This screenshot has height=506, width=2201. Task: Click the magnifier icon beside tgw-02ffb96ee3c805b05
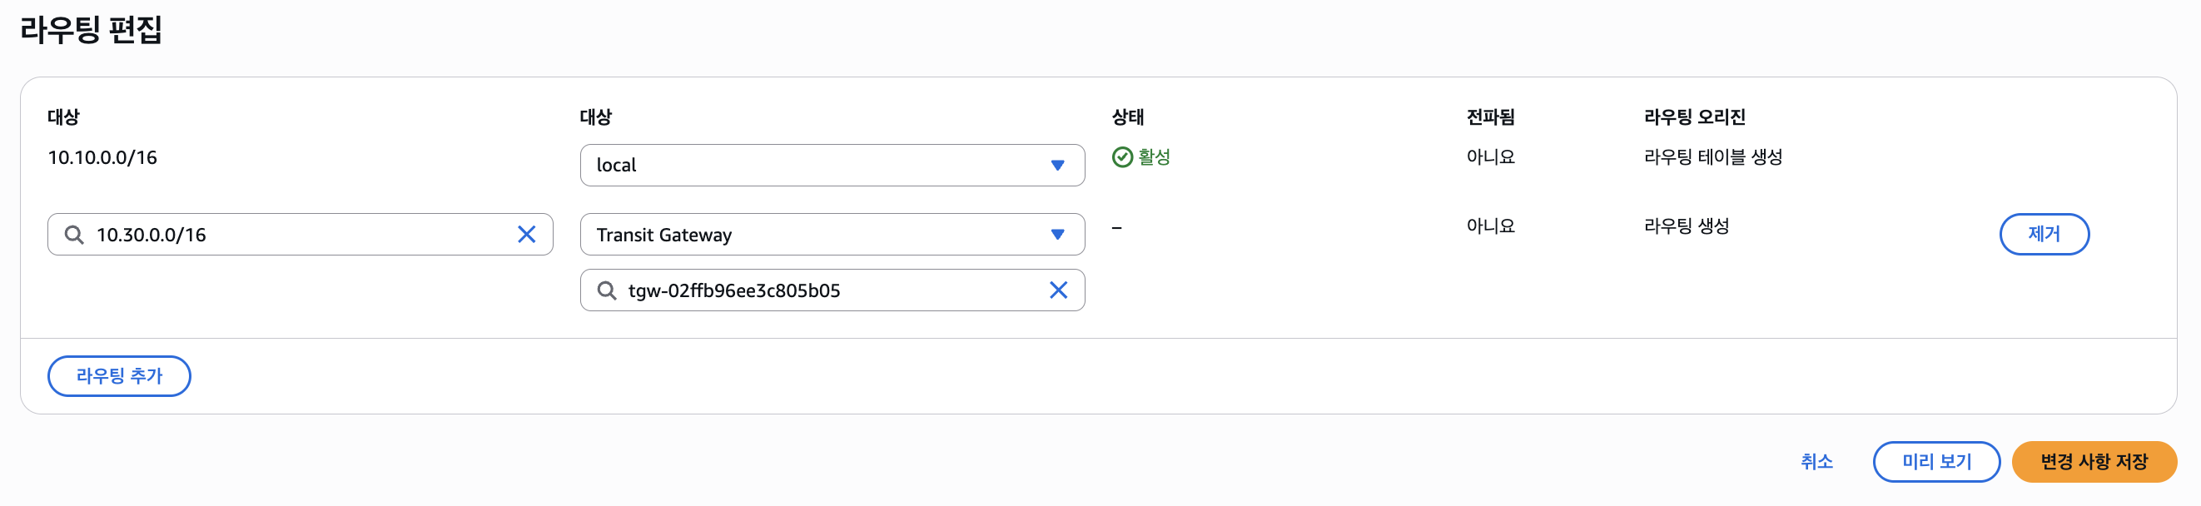[607, 290]
